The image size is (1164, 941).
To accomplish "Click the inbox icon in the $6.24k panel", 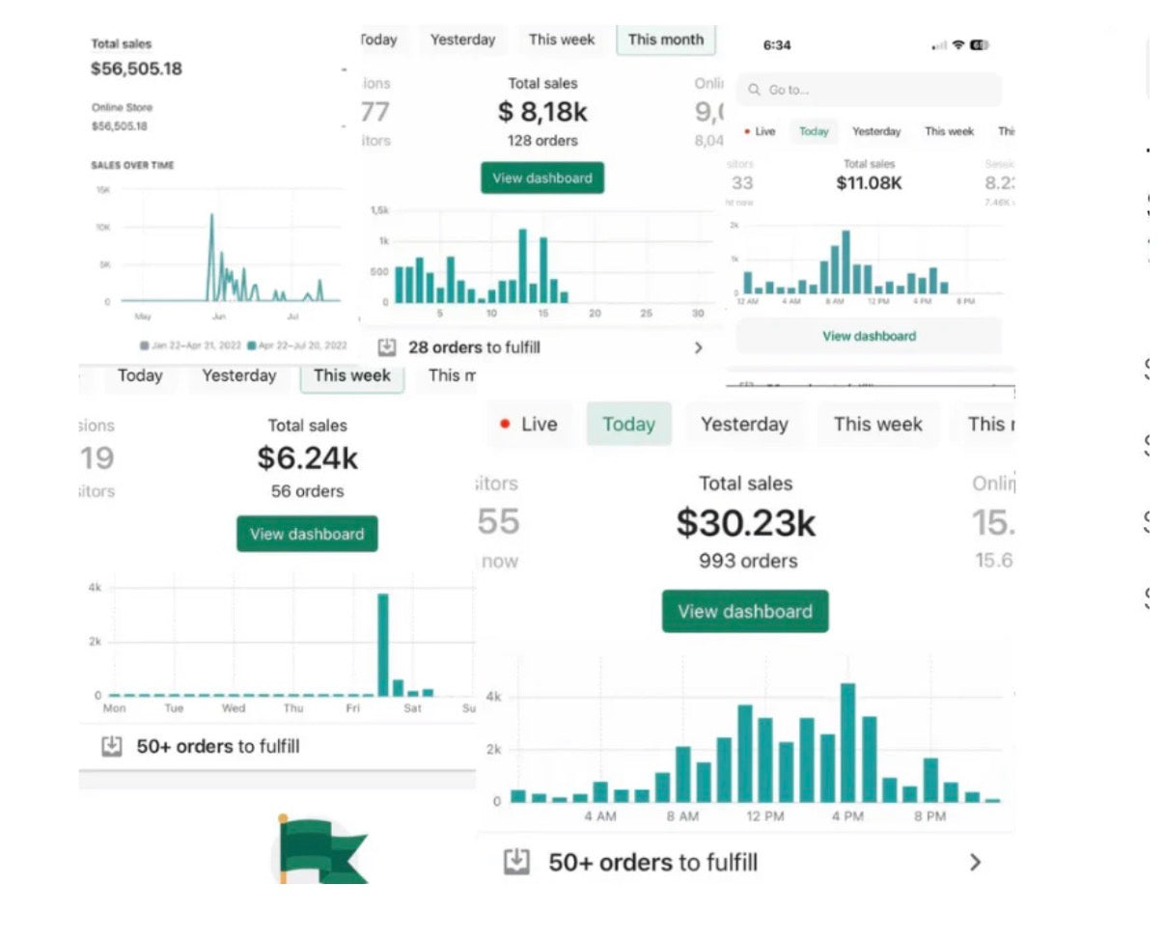I will 112,746.
